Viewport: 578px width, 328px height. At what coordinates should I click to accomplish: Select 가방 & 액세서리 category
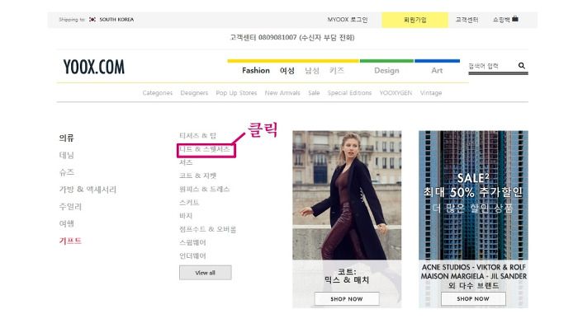88,190
